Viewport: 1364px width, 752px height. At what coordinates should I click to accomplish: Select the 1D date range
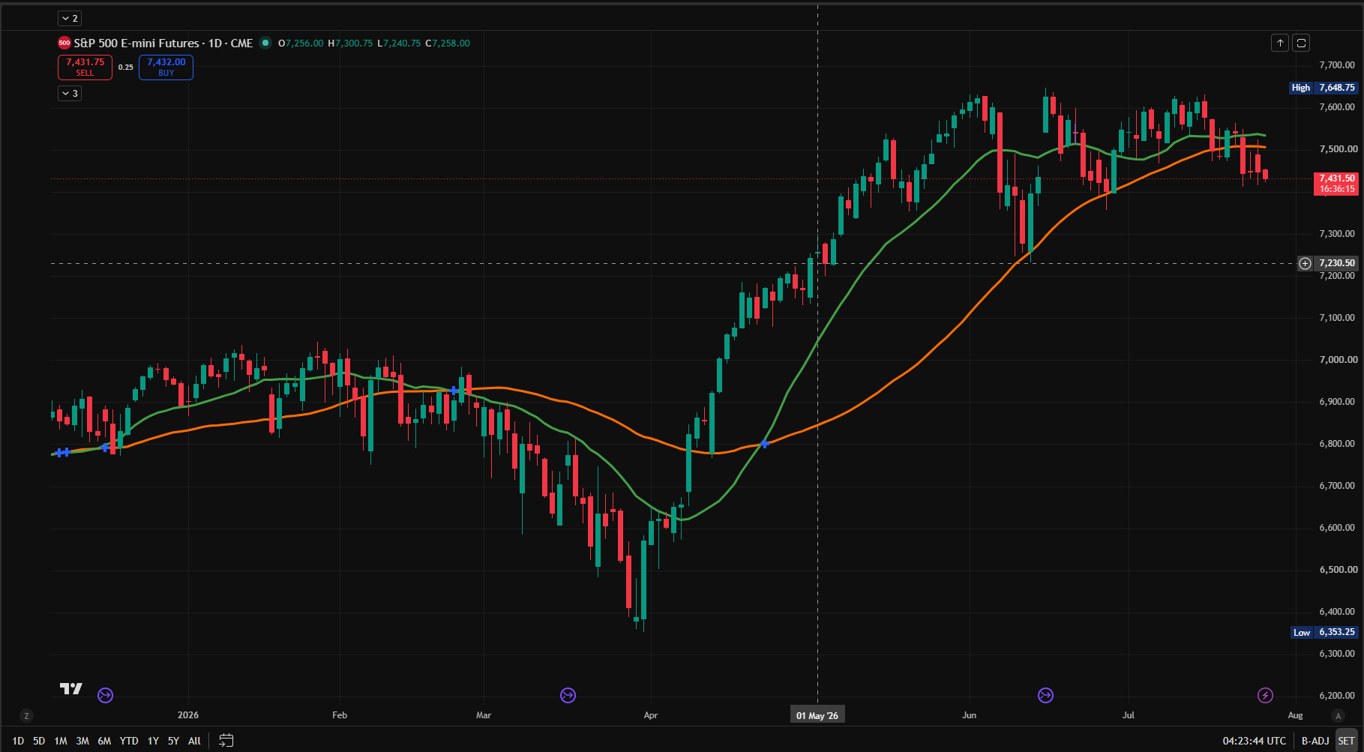click(x=18, y=741)
